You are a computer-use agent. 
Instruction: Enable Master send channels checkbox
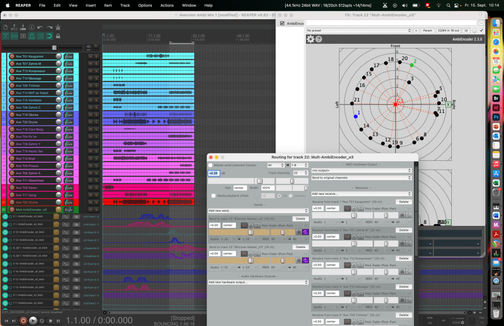[x=211, y=165]
